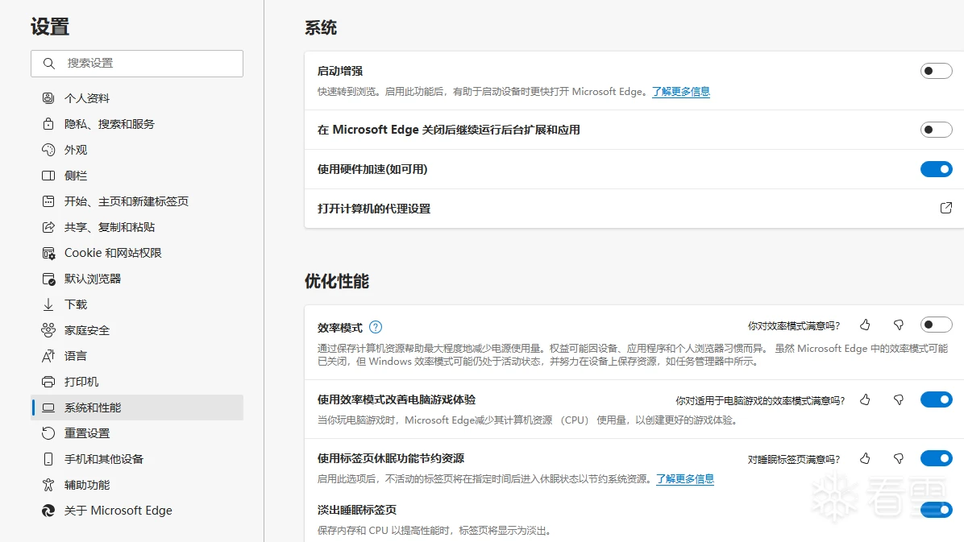Go to 隐私、搜索和服务 settings
This screenshot has height=542, width=964.
pos(137,124)
